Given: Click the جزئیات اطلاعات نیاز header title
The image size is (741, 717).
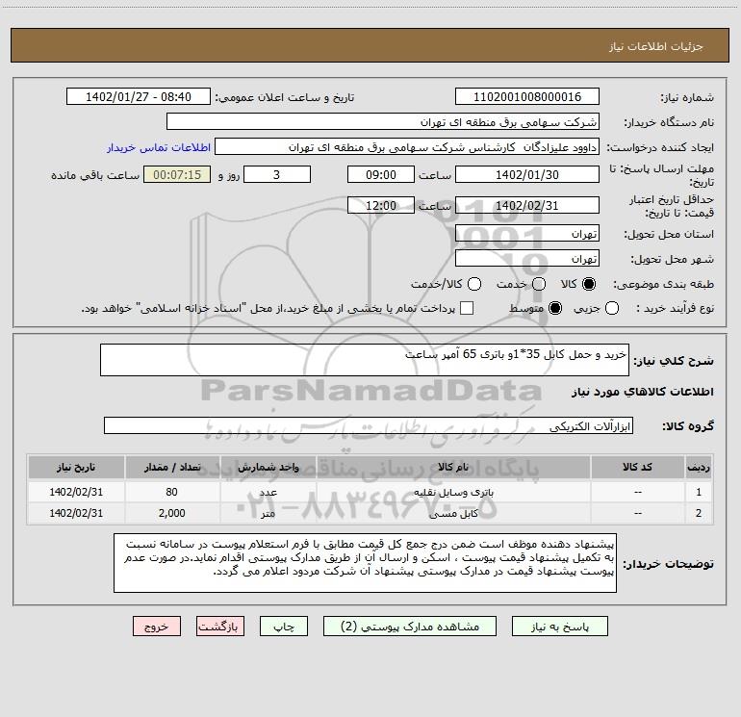Looking at the screenshot, I should (656, 46).
